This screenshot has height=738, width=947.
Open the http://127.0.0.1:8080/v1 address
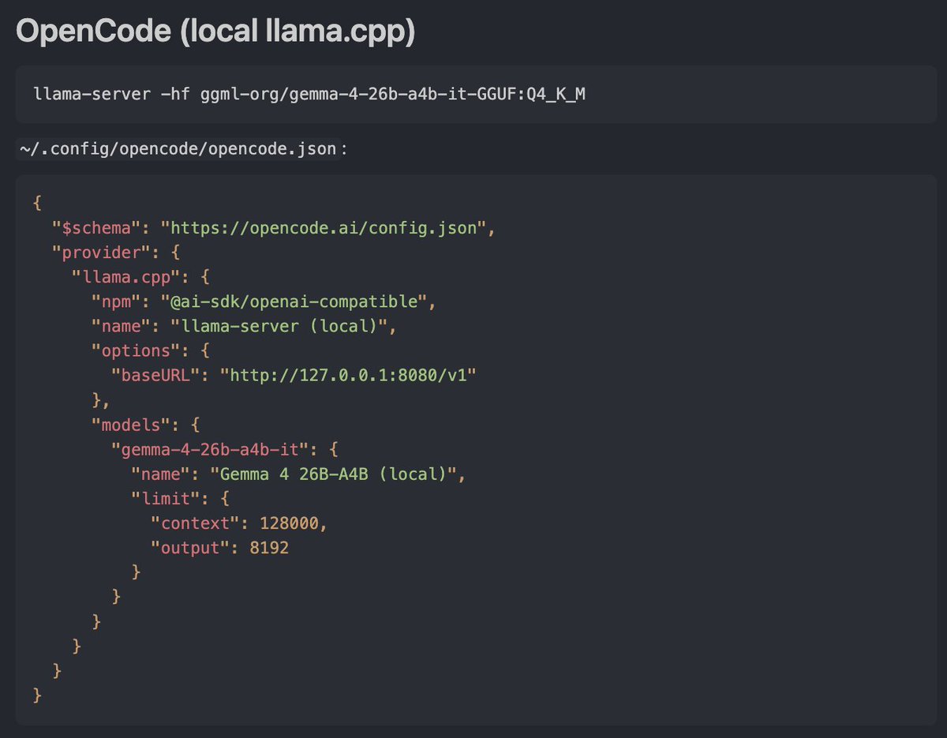tap(348, 375)
